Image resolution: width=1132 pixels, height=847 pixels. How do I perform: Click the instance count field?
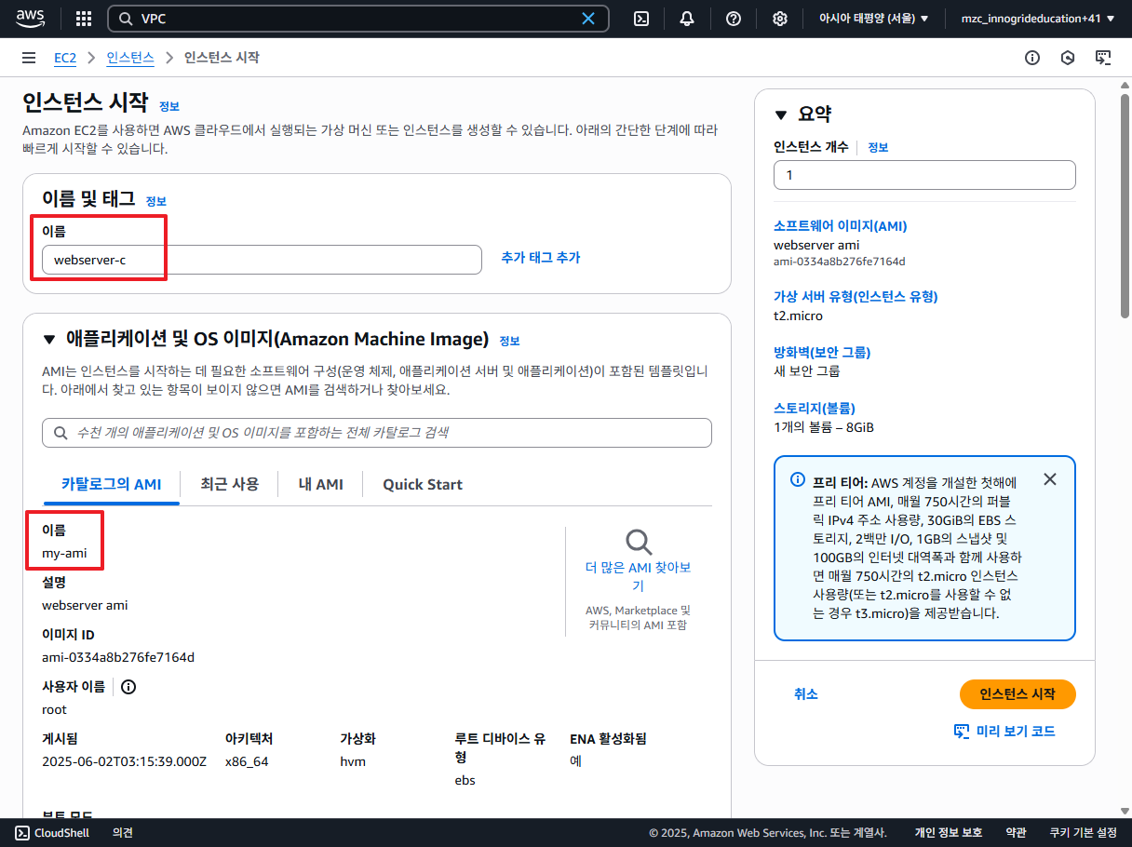click(x=924, y=175)
